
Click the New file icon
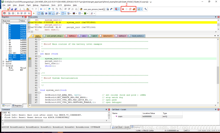point(4,9)
